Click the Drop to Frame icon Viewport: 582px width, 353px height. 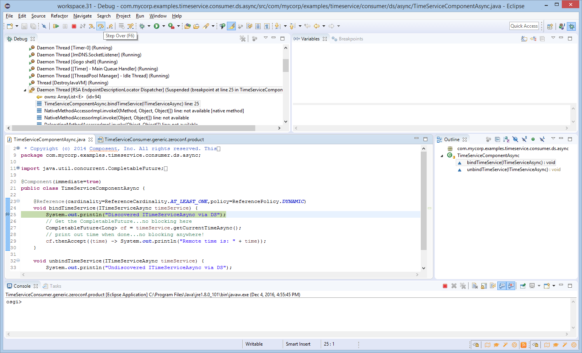click(122, 26)
